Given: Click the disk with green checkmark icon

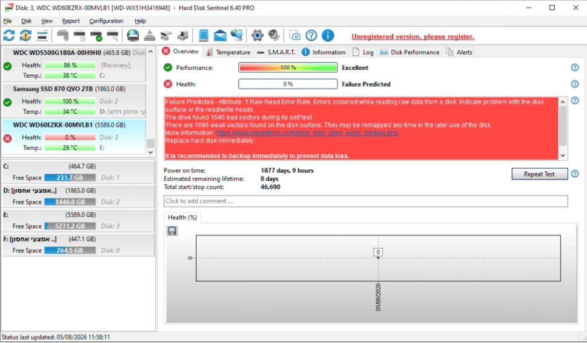Looking at the screenshot, I should 96,36.
